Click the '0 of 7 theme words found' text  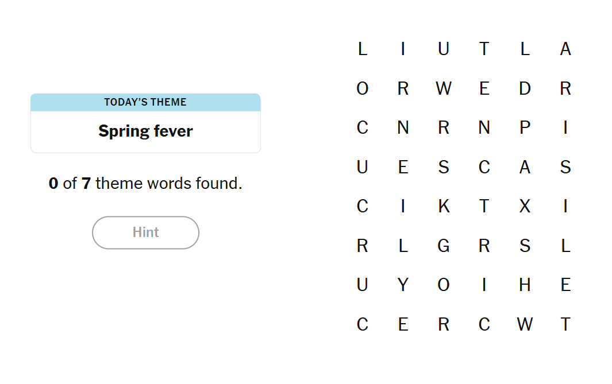[145, 183]
